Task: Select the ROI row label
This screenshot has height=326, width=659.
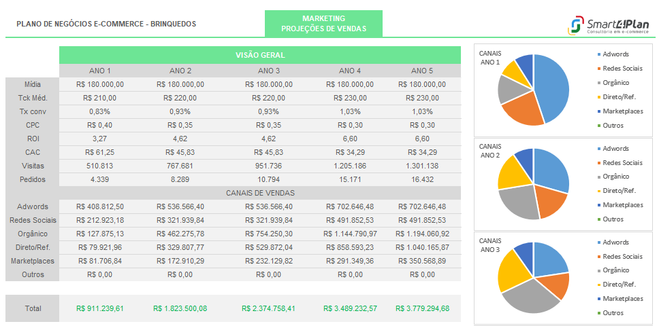Action: point(33,139)
